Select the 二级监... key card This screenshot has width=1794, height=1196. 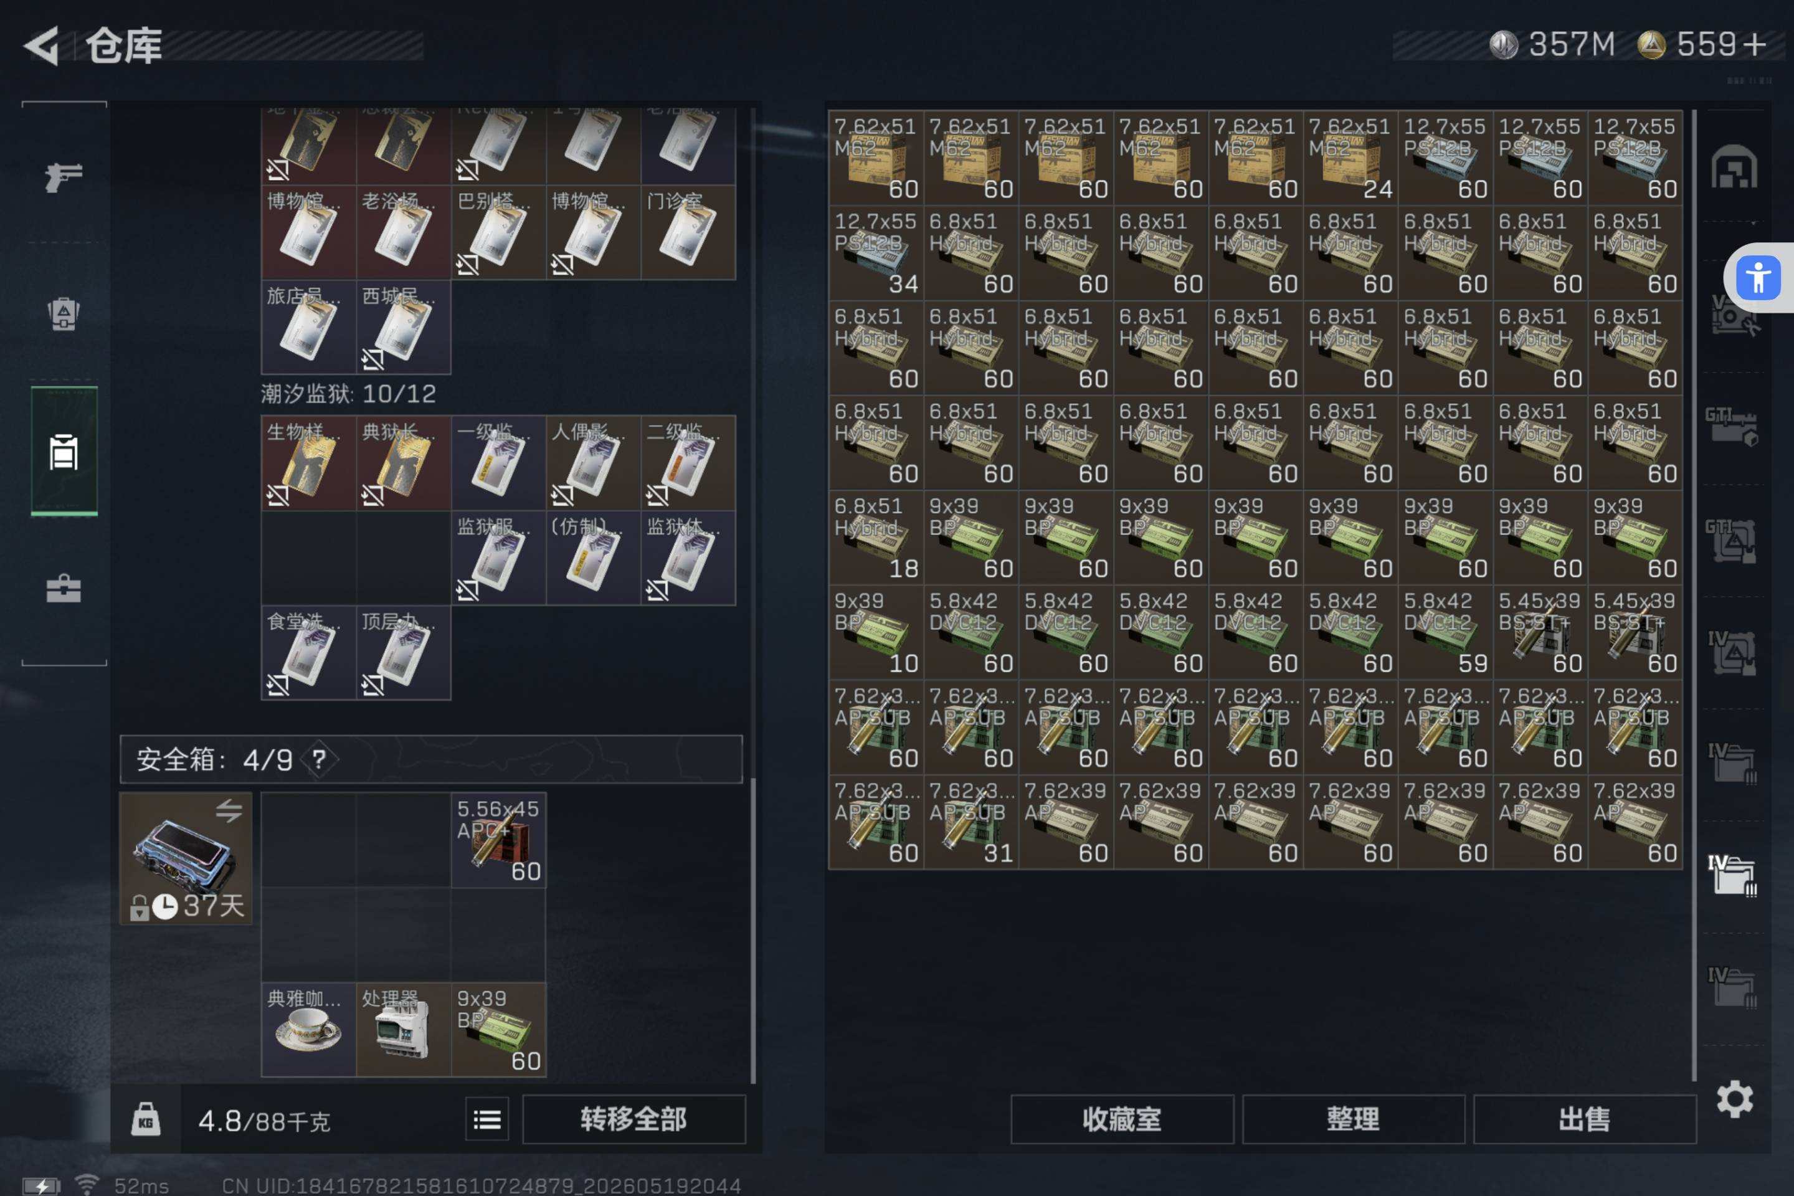(688, 462)
